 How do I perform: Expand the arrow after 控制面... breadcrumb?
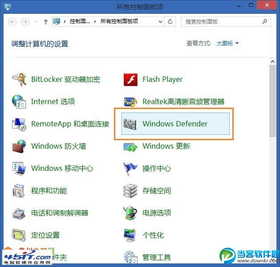coord(95,22)
